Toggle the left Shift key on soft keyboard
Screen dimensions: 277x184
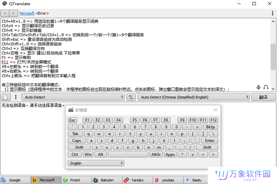[x=79, y=147]
